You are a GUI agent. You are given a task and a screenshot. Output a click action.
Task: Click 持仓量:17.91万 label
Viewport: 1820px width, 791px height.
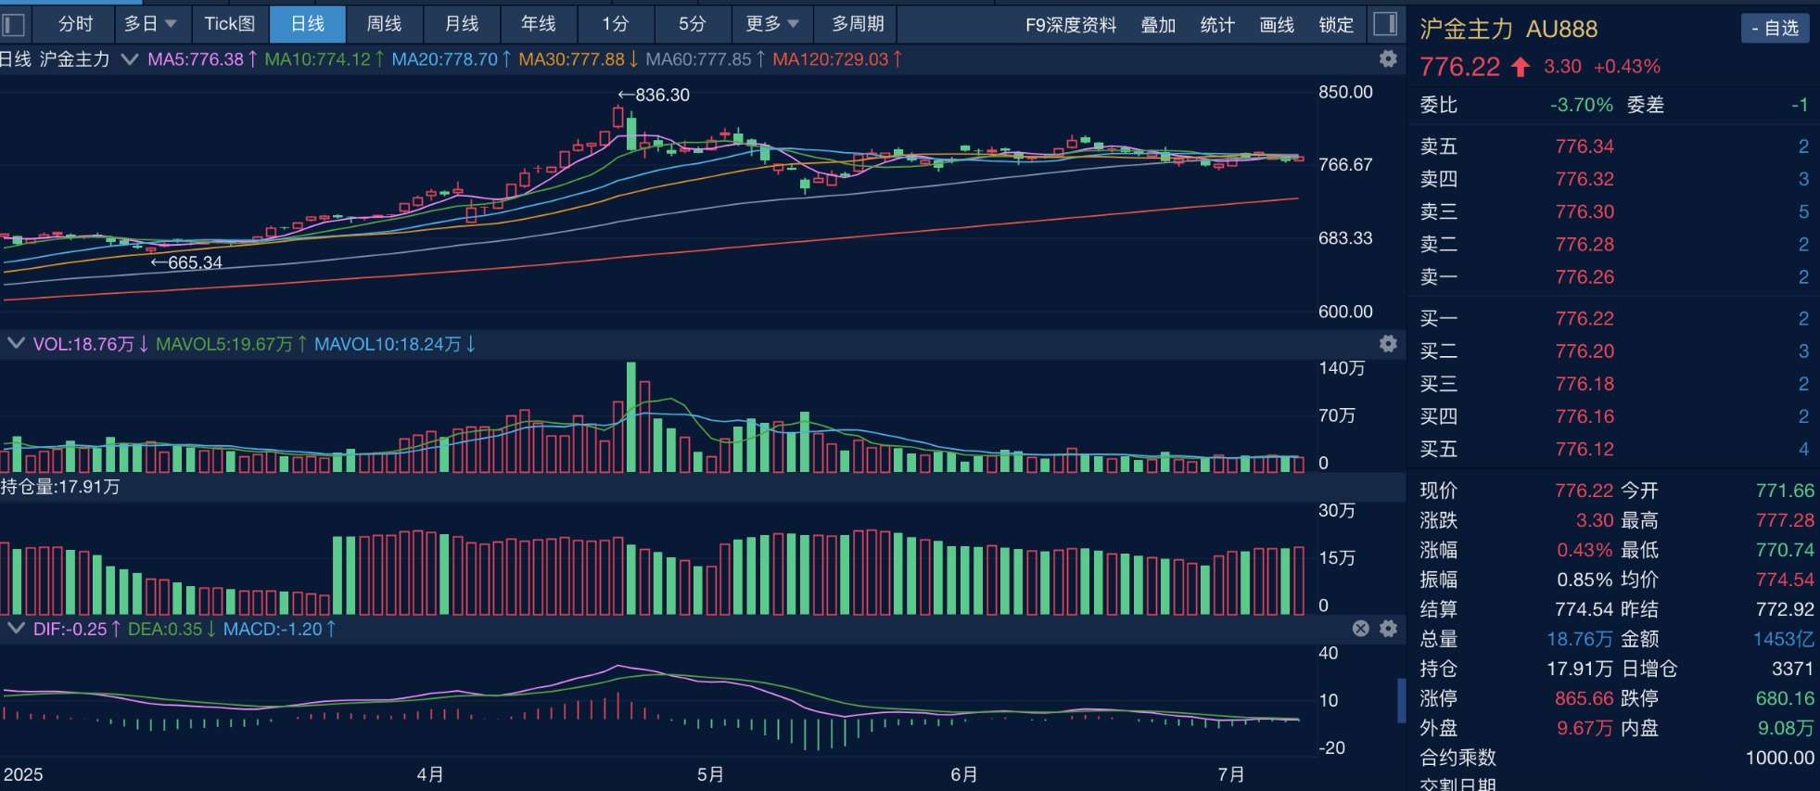tap(60, 487)
